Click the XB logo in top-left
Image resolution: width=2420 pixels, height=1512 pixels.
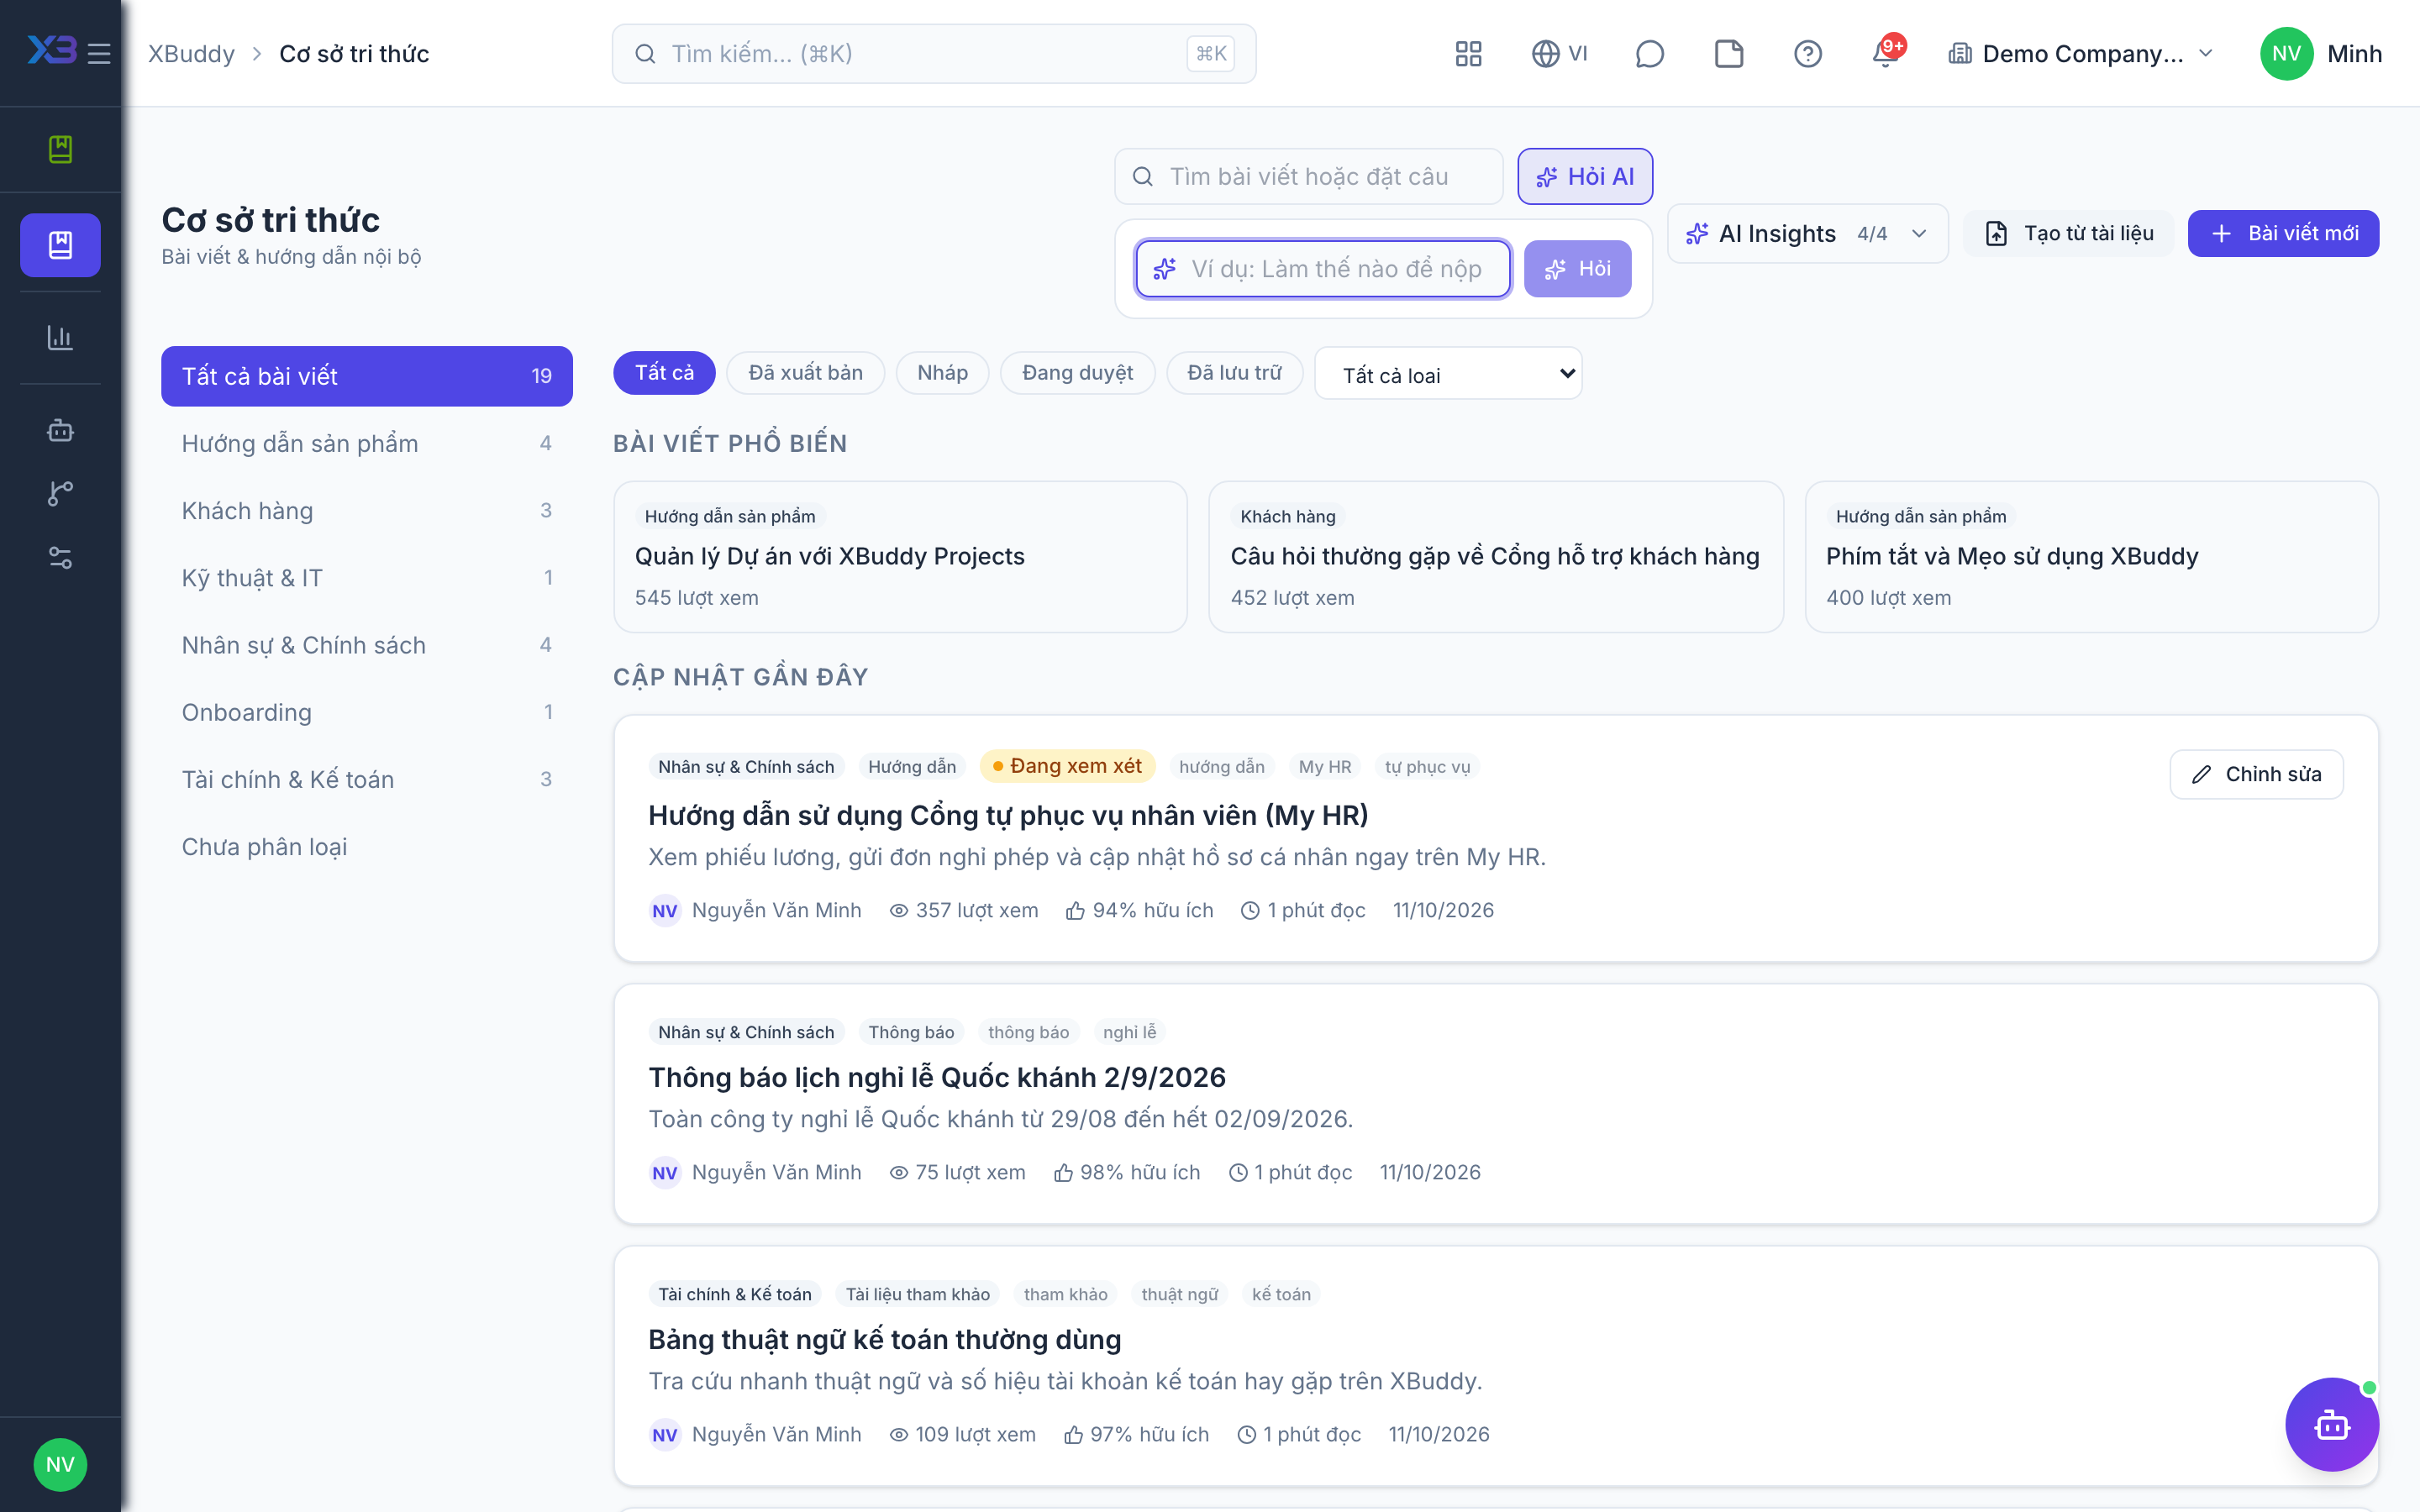click(x=51, y=50)
